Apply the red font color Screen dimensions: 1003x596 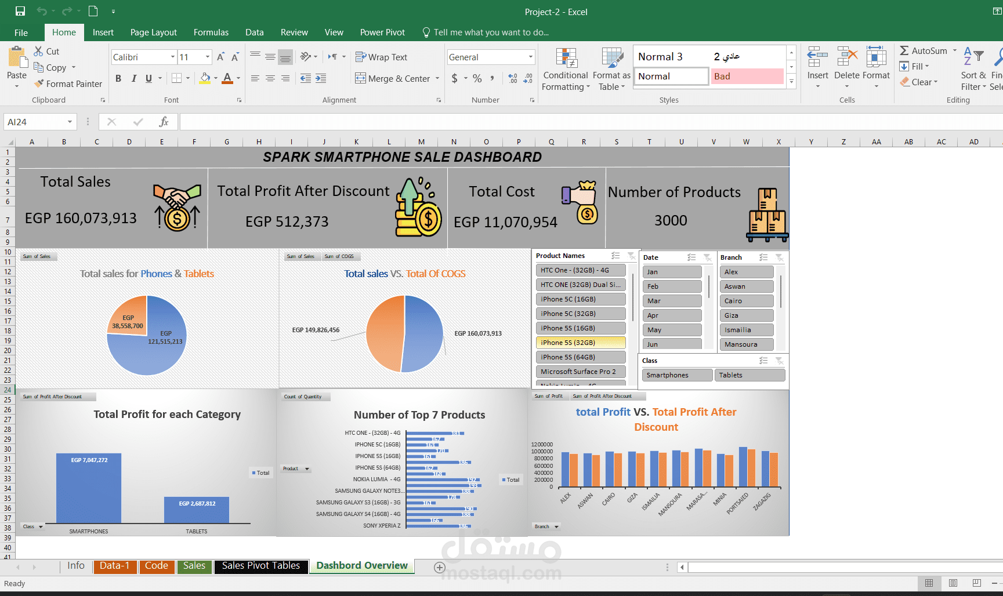[x=227, y=78]
